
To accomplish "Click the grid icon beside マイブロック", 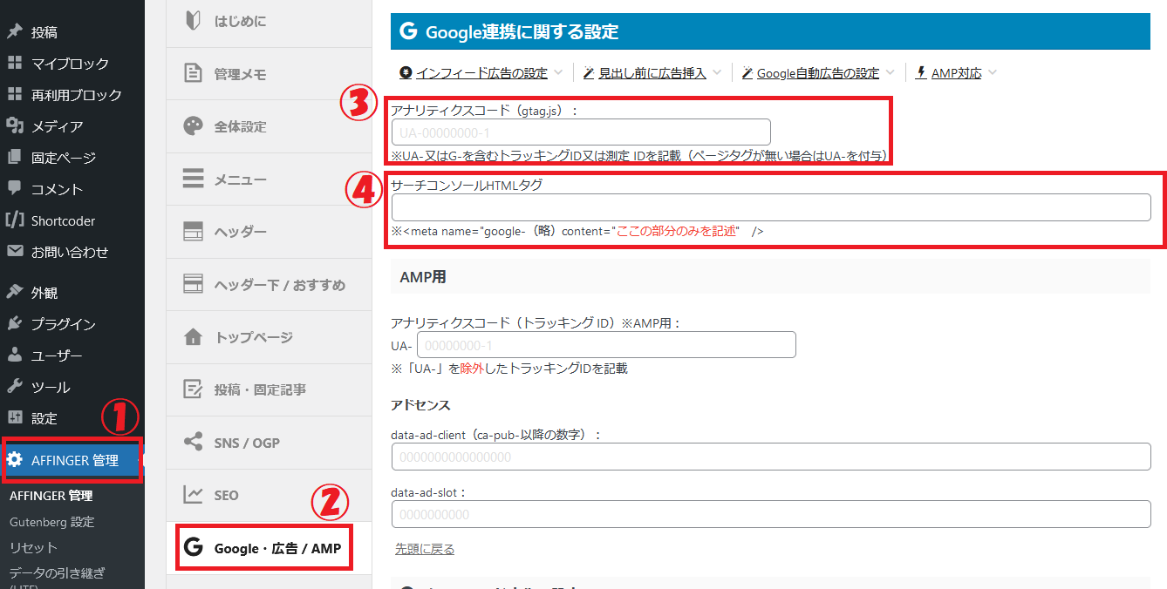I will tap(14, 64).
